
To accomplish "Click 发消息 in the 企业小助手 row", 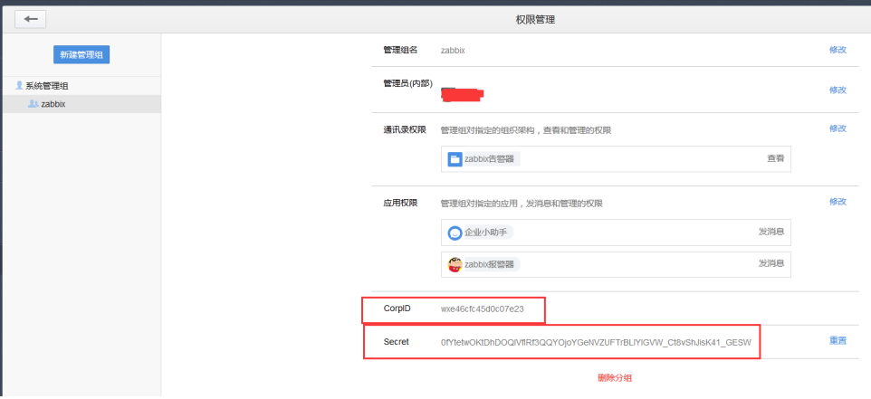I will 770,232.
